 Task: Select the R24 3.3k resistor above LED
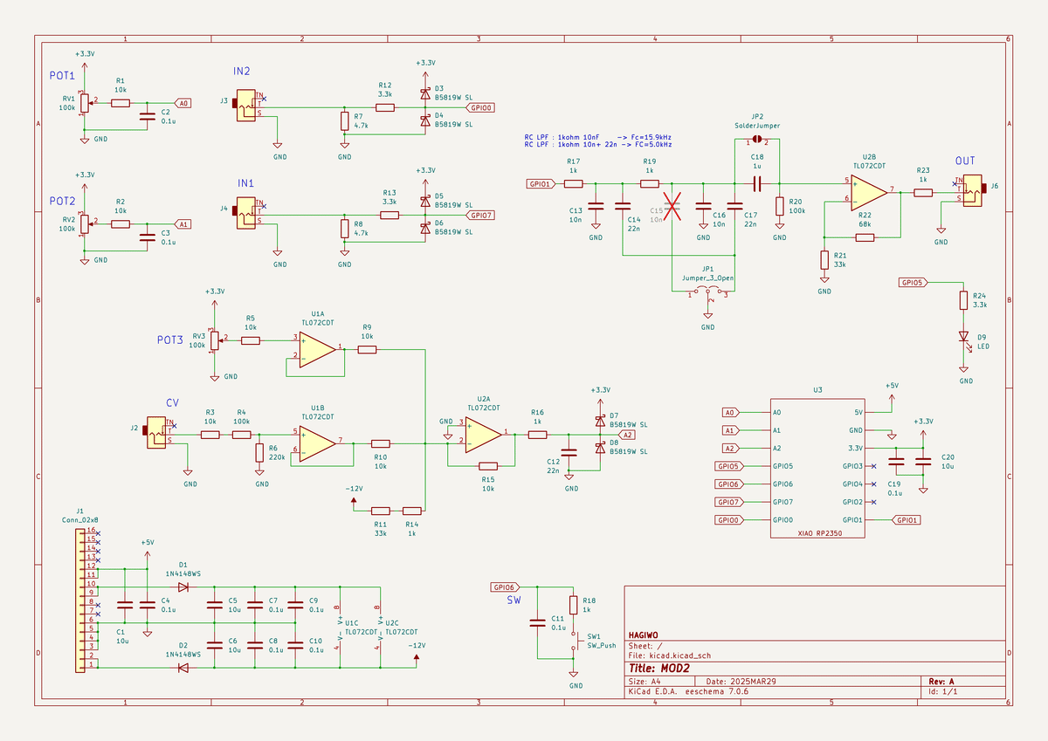(965, 300)
